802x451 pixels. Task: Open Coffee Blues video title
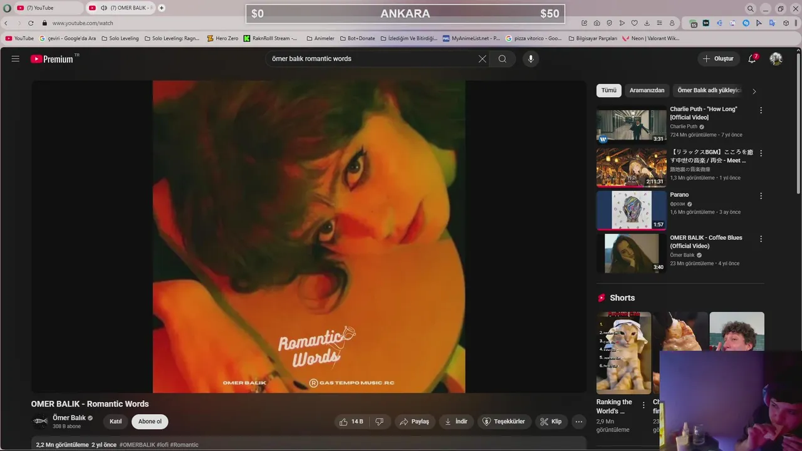706,242
